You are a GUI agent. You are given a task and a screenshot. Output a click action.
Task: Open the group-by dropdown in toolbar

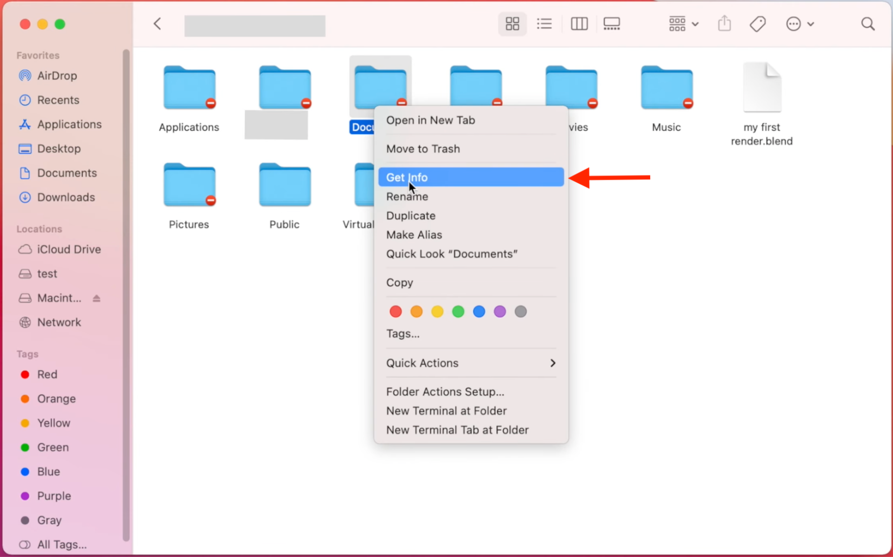[683, 24]
